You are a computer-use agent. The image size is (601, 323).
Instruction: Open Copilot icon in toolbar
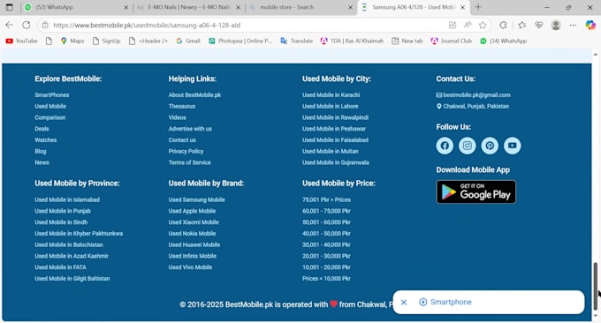coord(590,26)
